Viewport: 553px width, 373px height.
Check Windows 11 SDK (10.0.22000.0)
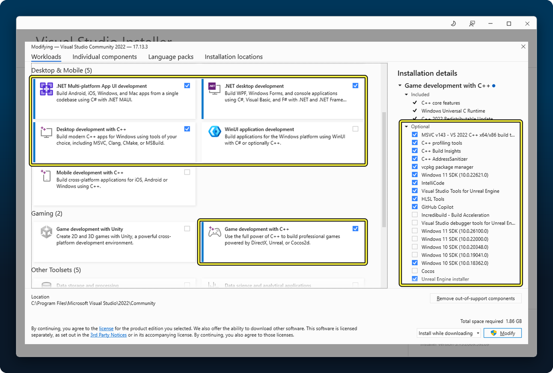coord(415,239)
